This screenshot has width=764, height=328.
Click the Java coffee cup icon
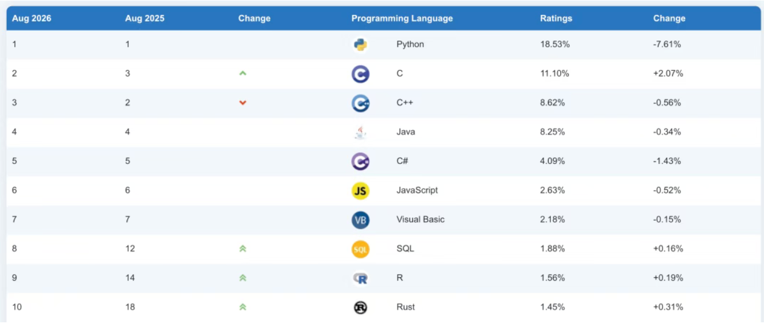click(360, 132)
